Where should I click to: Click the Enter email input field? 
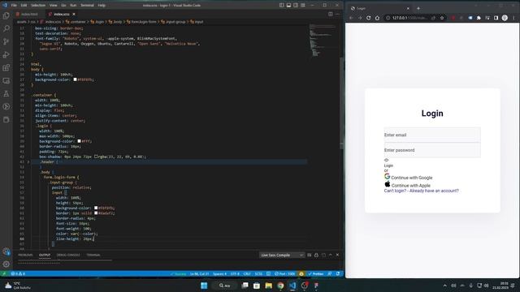coord(432,135)
